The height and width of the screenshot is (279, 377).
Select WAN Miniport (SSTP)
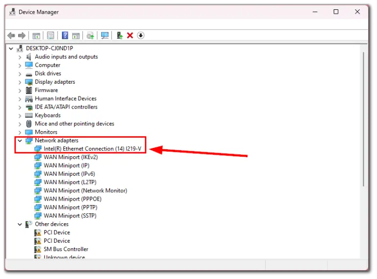(x=70, y=216)
